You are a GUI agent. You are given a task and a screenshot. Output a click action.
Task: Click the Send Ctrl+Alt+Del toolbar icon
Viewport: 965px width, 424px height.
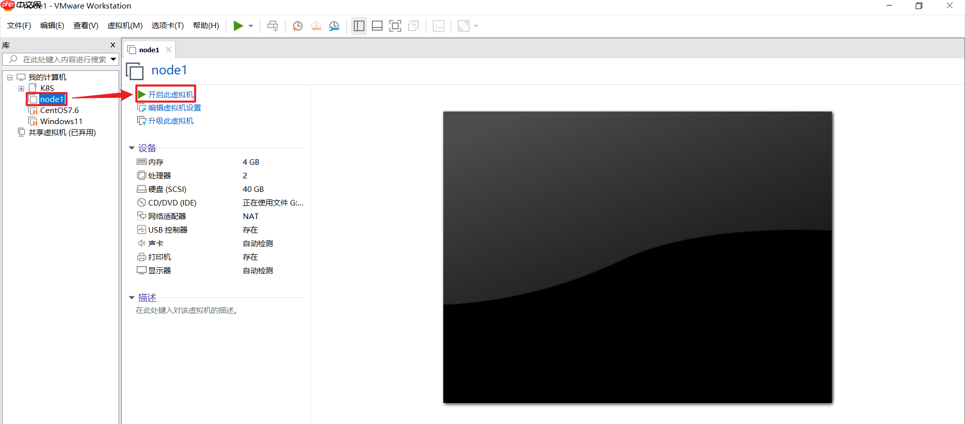[272, 26]
